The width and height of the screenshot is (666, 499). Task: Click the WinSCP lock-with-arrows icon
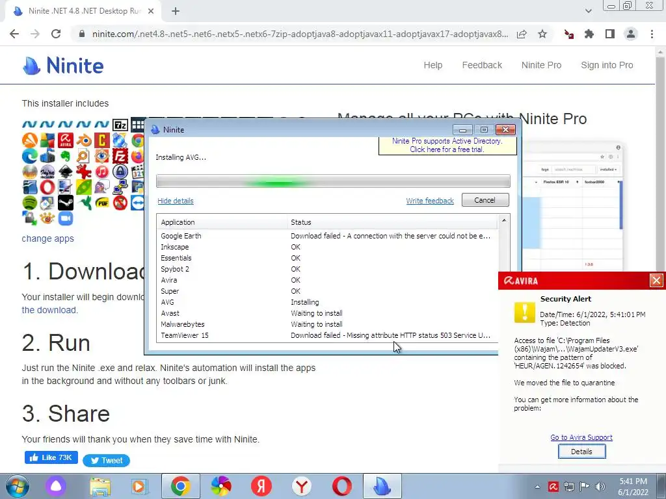point(30,218)
